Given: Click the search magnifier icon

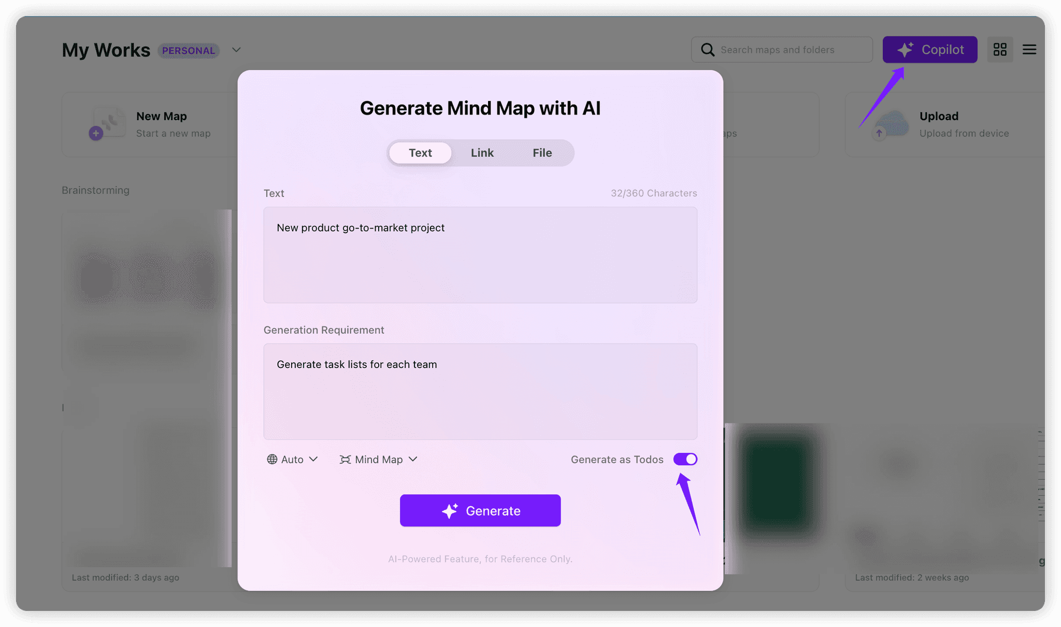Looking at the screenshot, I should coord(707,49).
